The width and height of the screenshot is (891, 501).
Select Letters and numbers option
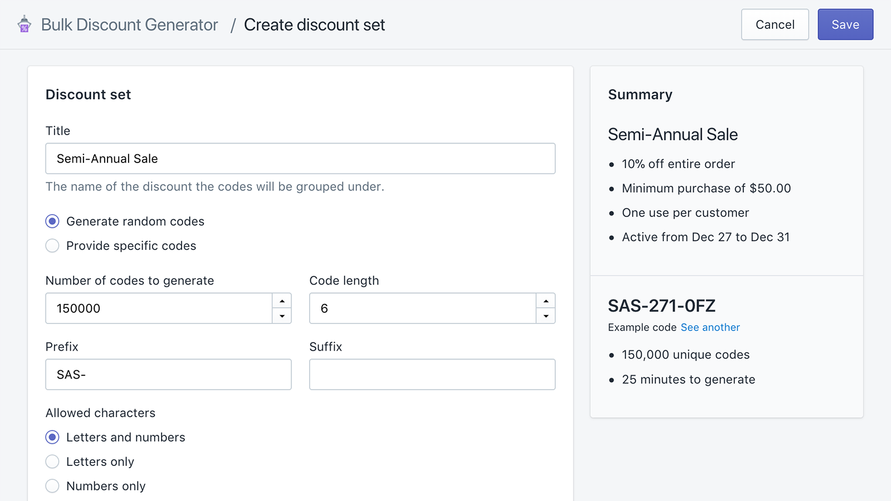[x=52, y=438]
